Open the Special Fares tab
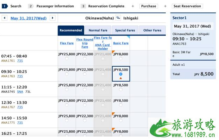The image size is (219, 140). [x=125, y=30]
